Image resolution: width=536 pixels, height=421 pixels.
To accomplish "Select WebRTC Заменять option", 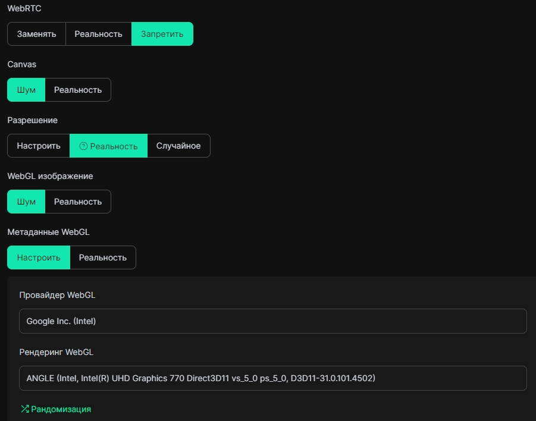I will (x=36, y=34).
